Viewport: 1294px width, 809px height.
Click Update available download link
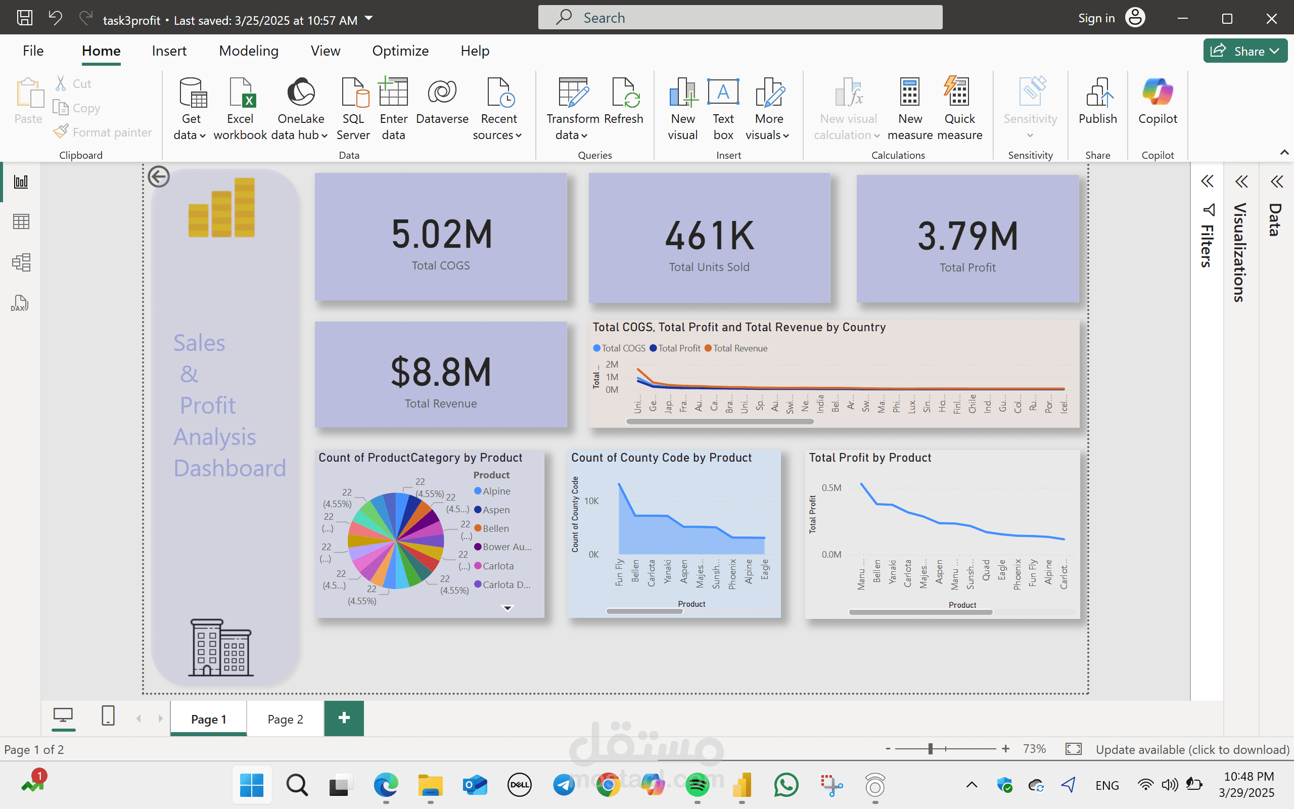pos(1192,749)
